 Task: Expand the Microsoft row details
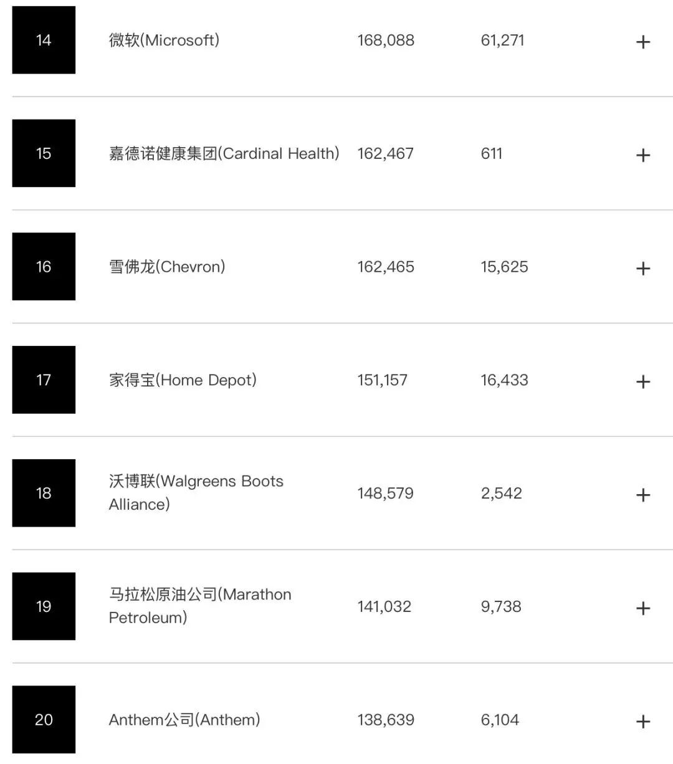642,42
